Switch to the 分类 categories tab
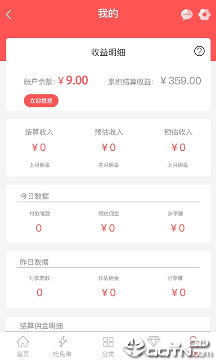Screen dimensions: 216x360 [108, 346]
